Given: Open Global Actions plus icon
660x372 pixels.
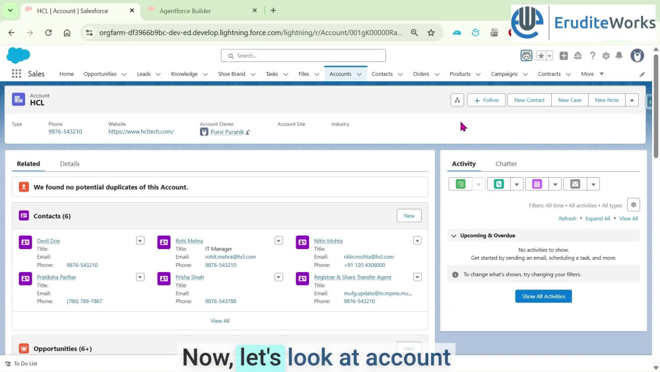Looking at the screenshot, I should tap(564, 56).
